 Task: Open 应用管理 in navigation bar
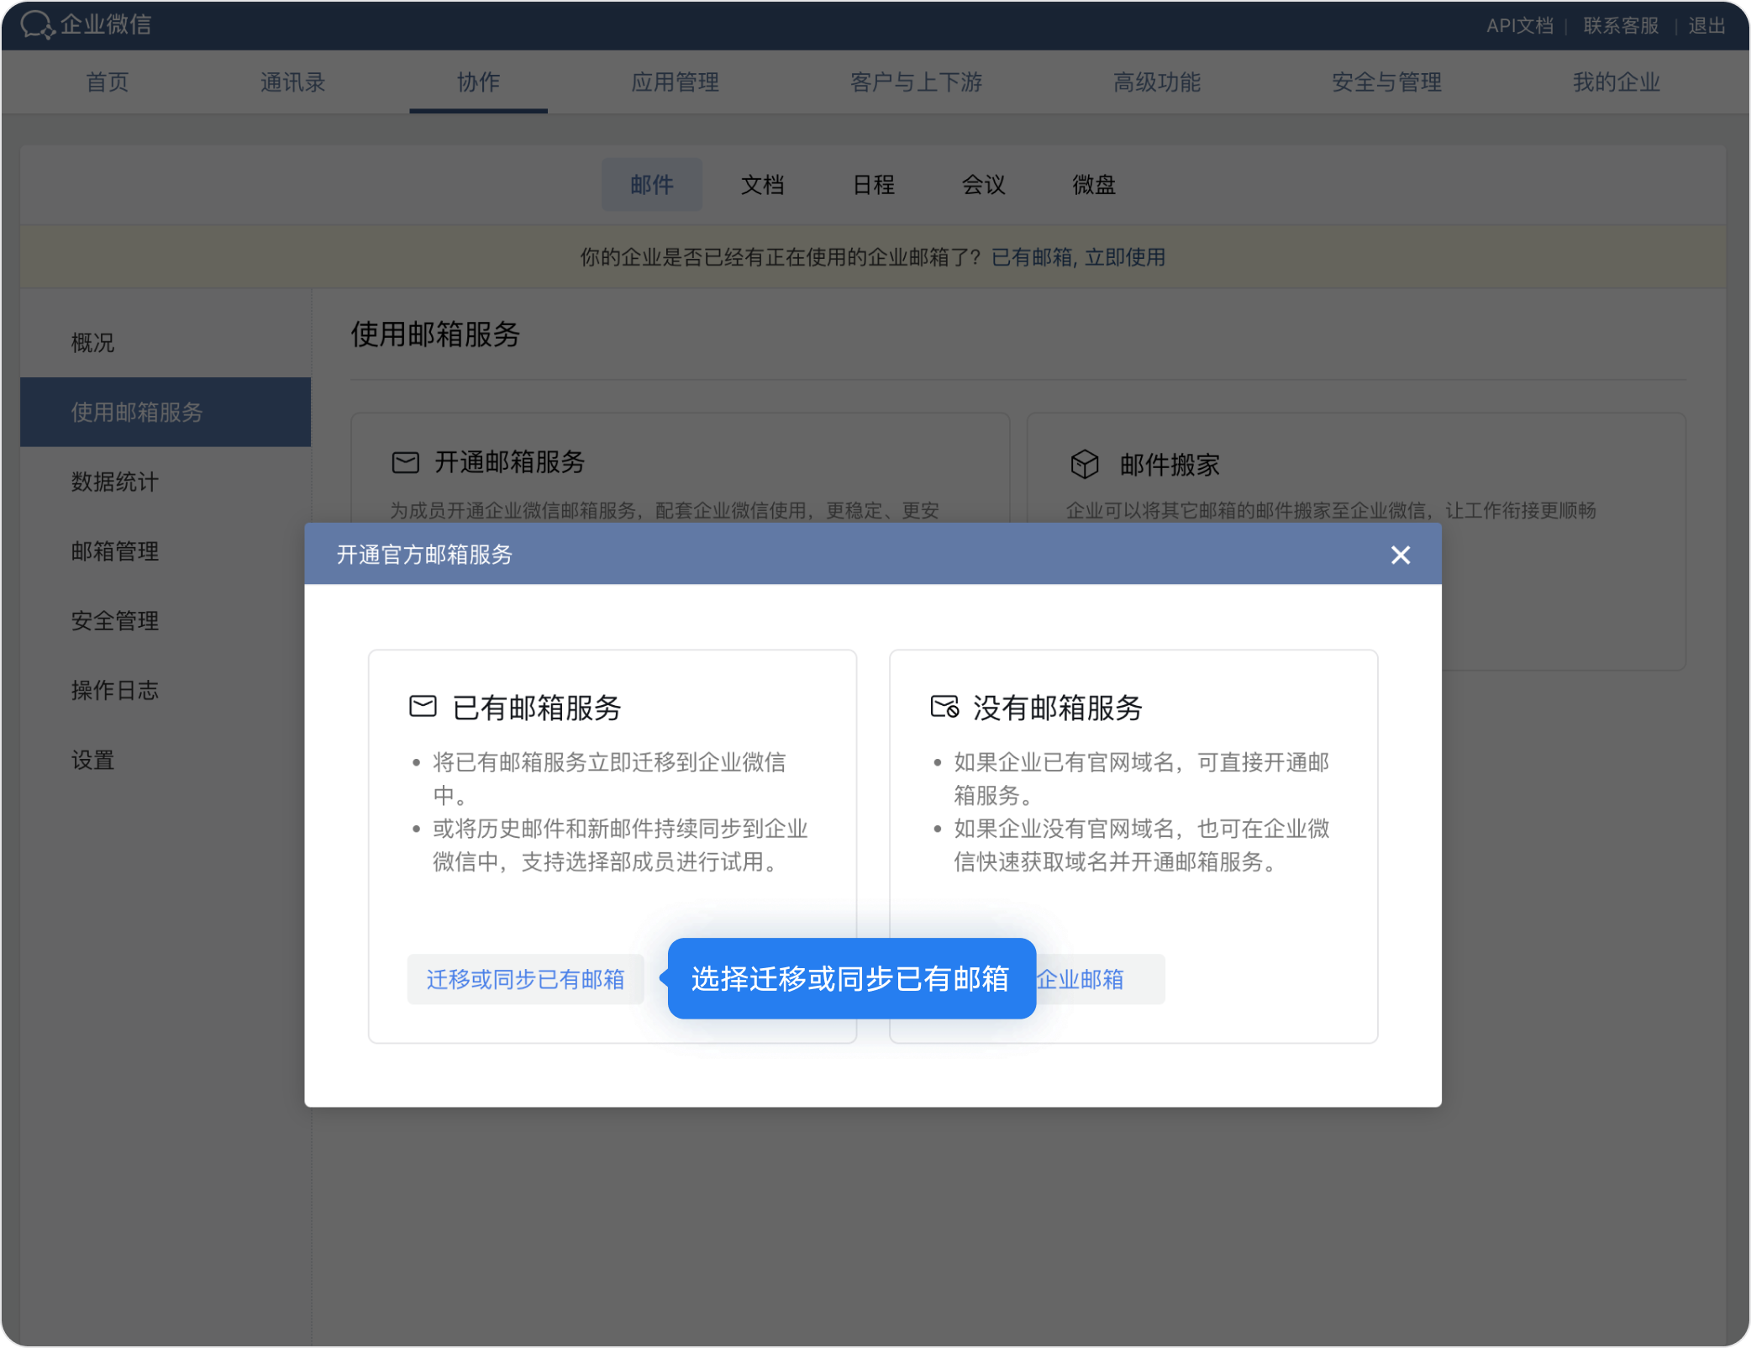pos(675,82)
